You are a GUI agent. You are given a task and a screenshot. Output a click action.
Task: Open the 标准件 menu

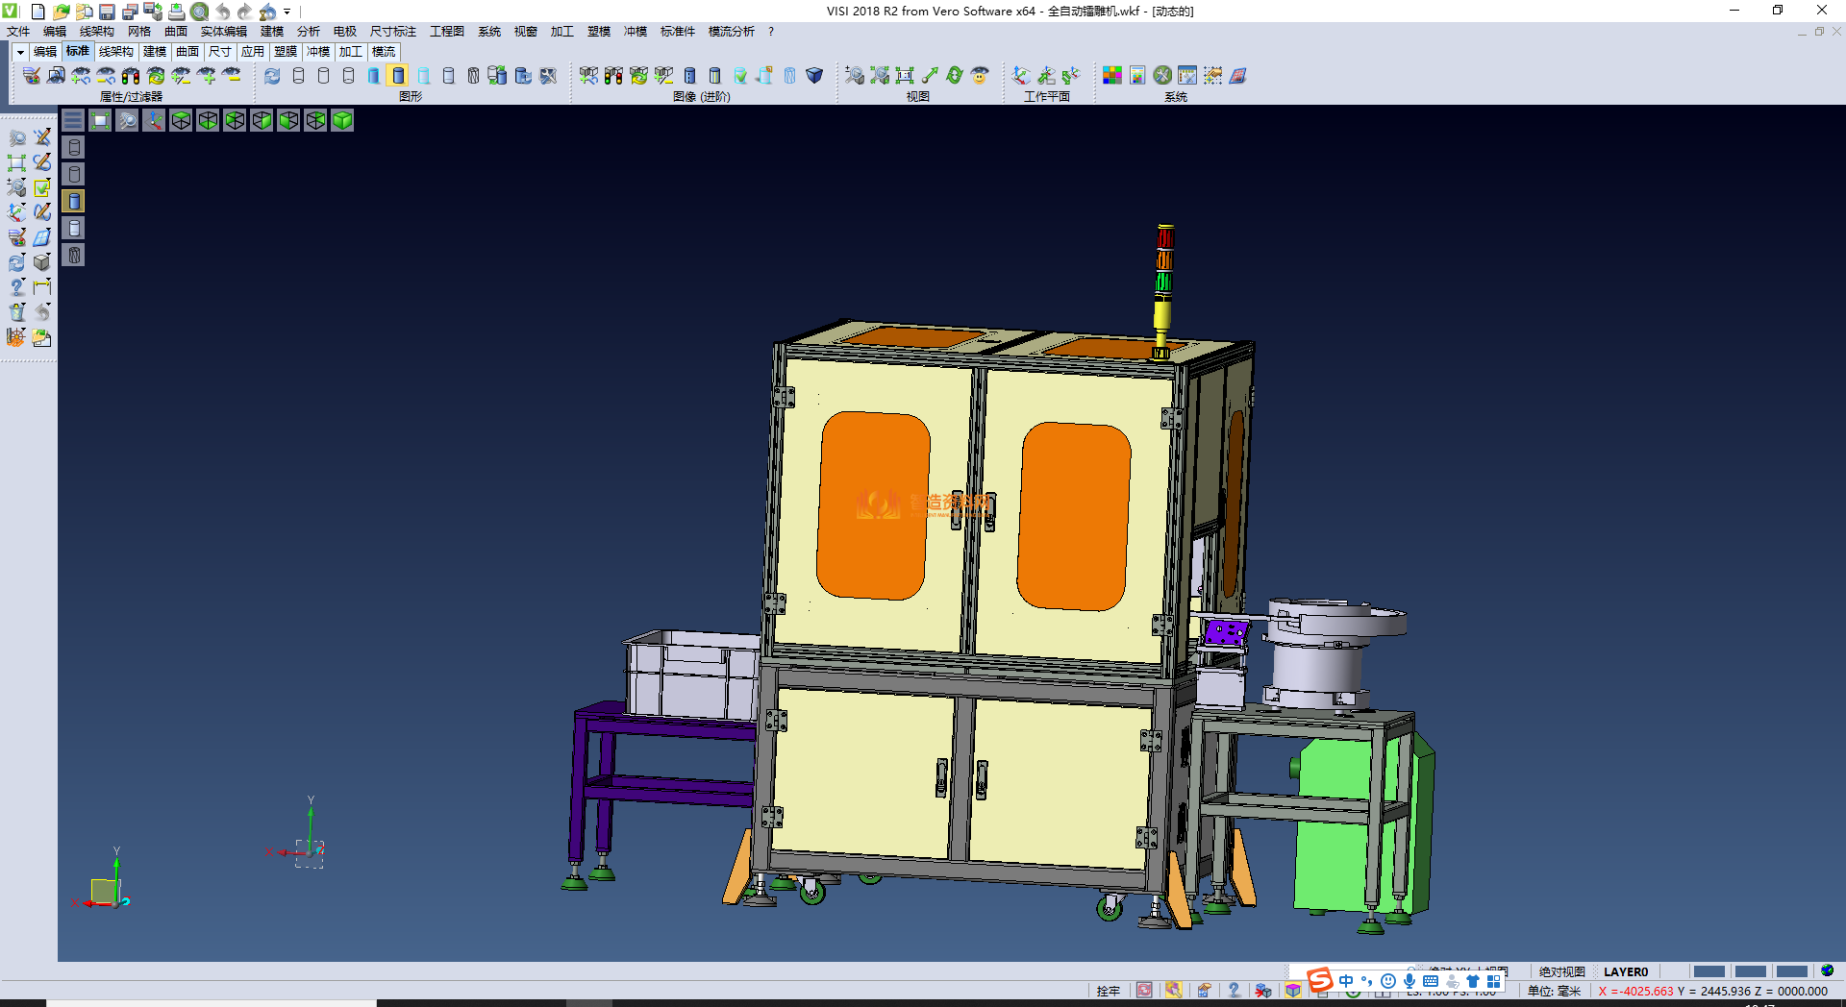coord(677,32)
